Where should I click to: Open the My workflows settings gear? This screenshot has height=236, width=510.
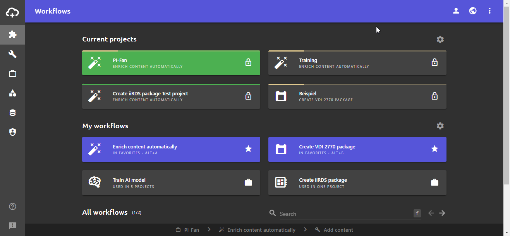[440, 126]
